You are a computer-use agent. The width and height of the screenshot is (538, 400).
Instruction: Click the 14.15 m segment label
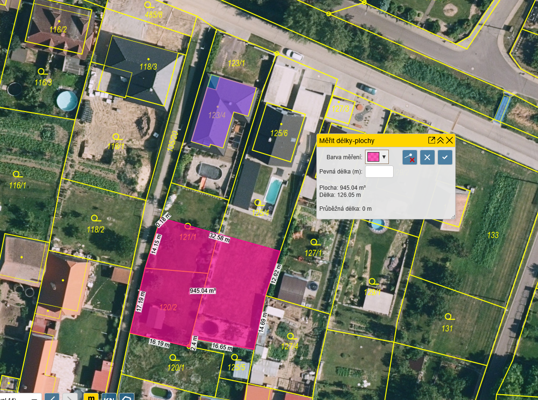click(x=156, y=245)
